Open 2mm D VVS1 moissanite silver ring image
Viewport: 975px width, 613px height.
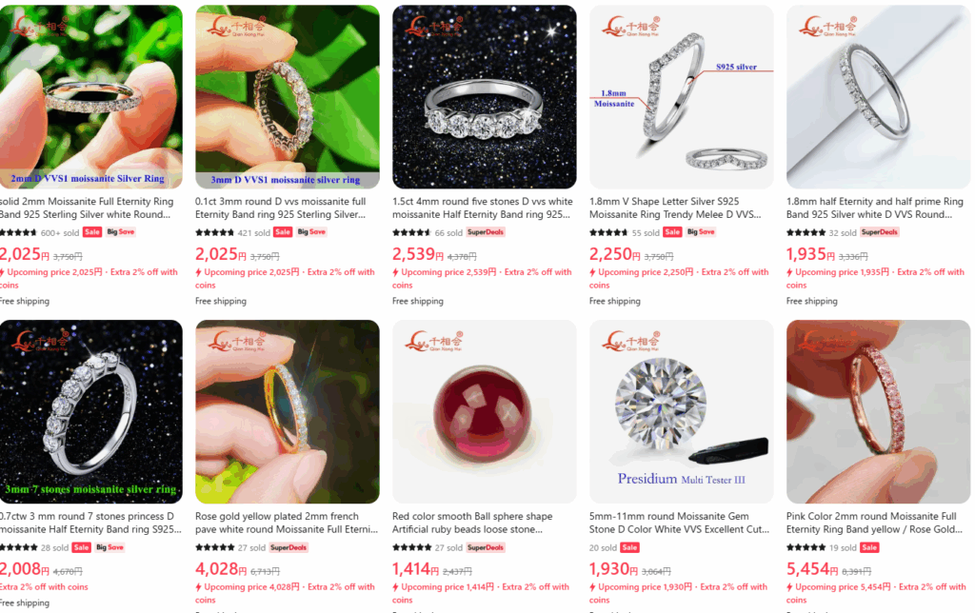[x=90, y=97]
